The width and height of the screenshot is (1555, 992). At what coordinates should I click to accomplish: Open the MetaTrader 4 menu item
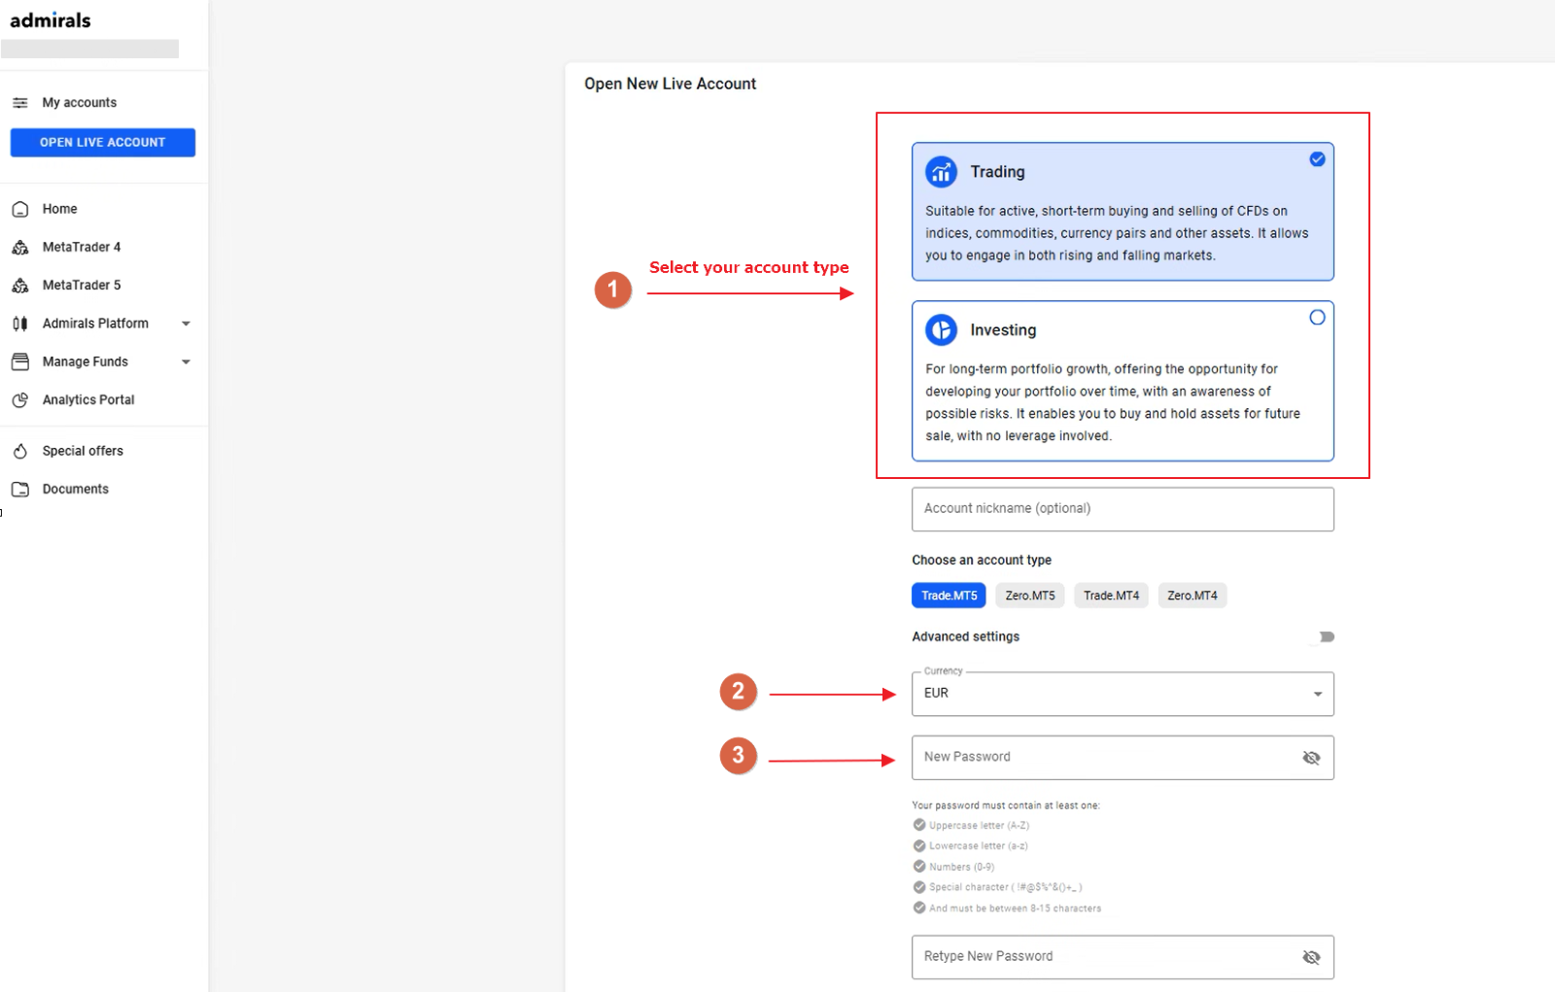pyautogui.click(x=82, y=247)
